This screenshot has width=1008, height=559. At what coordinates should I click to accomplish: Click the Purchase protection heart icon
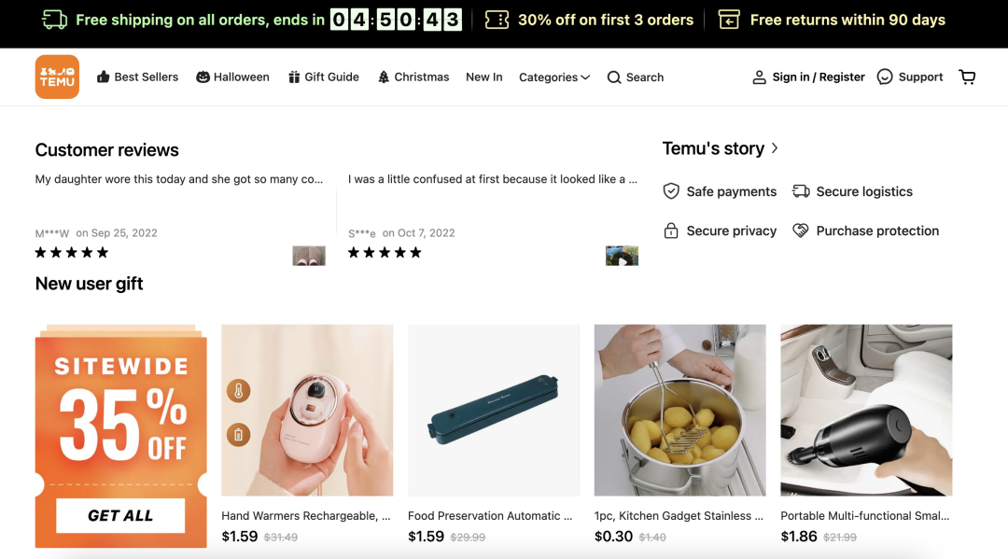(801, 231)
